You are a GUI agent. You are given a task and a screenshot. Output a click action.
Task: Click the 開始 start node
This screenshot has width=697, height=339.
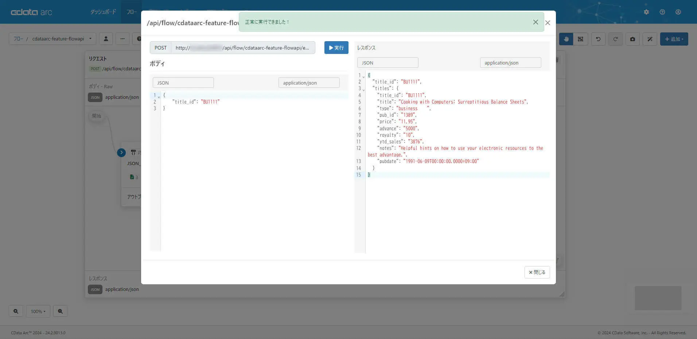pyautogui.click(x=97, y=116)
